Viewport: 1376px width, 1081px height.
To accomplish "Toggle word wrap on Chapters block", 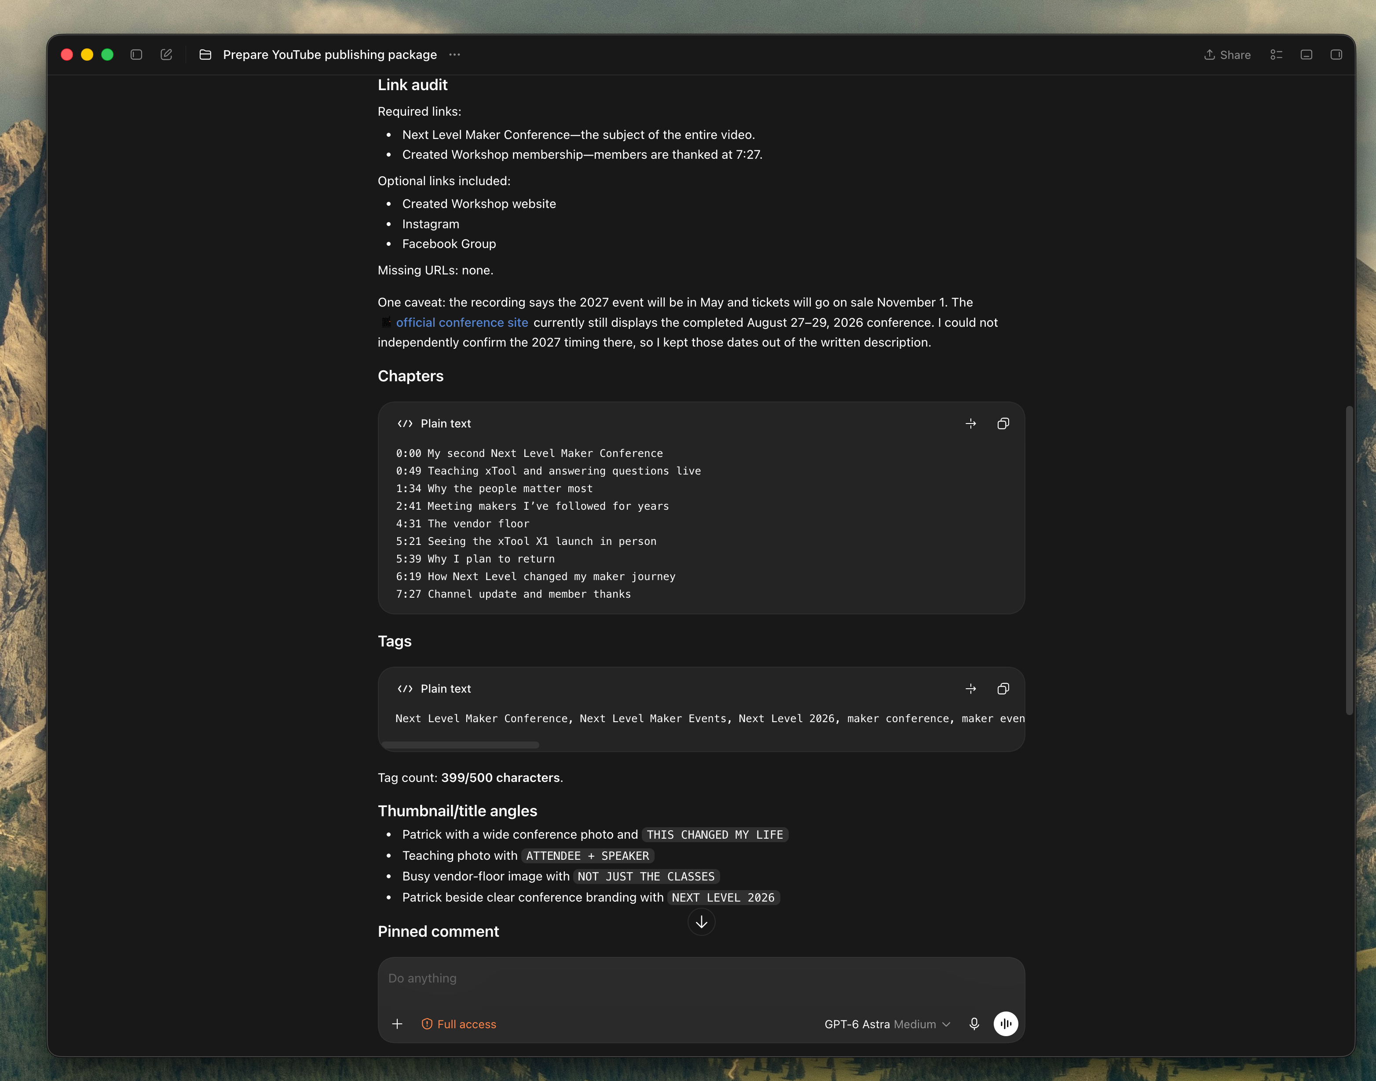I will tap(971, 424).
